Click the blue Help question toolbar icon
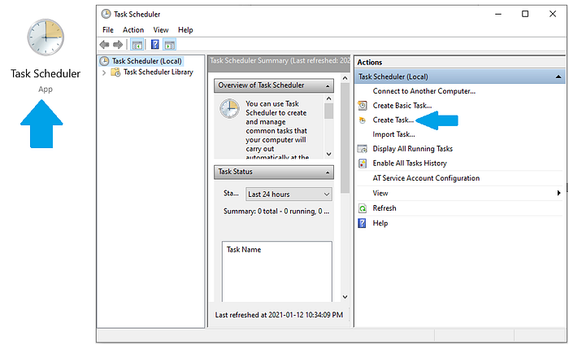Viewport: 569px width, 345px height. pos(155,45)
